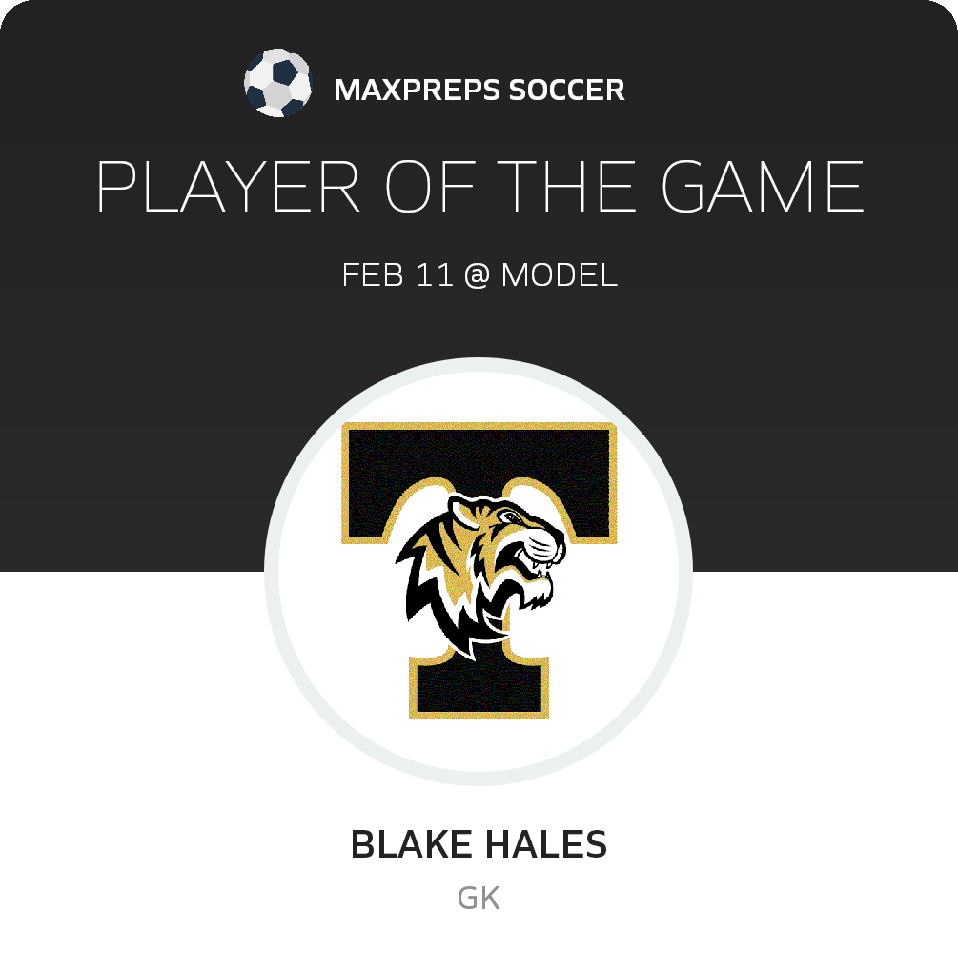Select the word PLAYER in the title
Image resolution: width=958 pixels, height=972 pixels.
[228, 186]
